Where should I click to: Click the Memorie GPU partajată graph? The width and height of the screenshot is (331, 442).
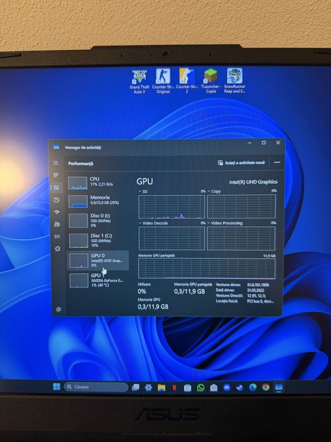click(207, 268)
